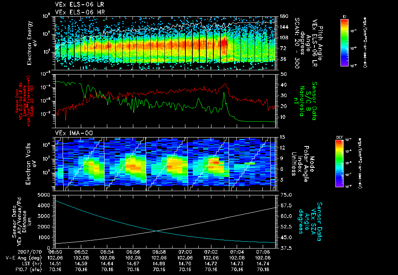
Task: Click the LST value '14.70'
Action: pyautogui.click(x=185, y=264)
